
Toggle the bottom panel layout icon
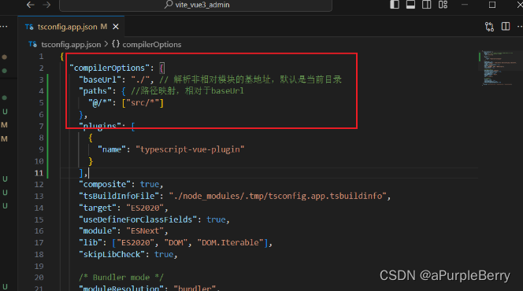[410, 5]
